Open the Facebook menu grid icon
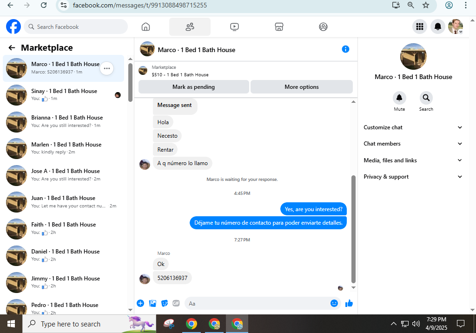The image size is (476, 333). tap(420, 27)
